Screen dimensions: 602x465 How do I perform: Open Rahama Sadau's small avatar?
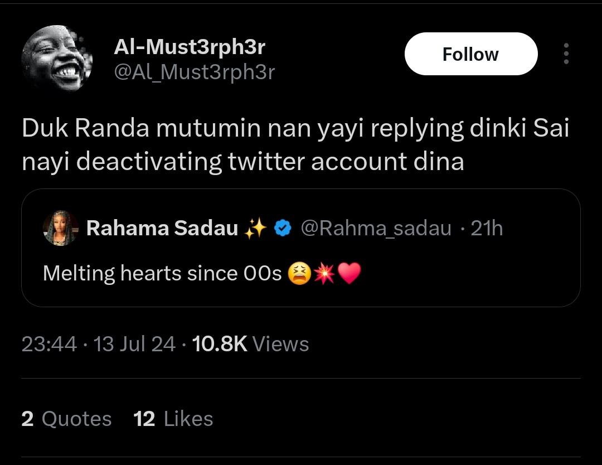(61, 228)
